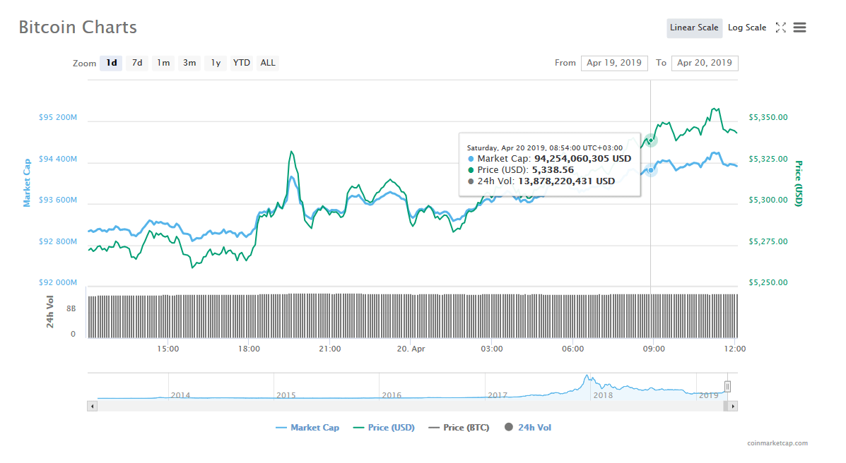
Task: Click the gray 24h Vol legend marker
Action: pos(509,428)
